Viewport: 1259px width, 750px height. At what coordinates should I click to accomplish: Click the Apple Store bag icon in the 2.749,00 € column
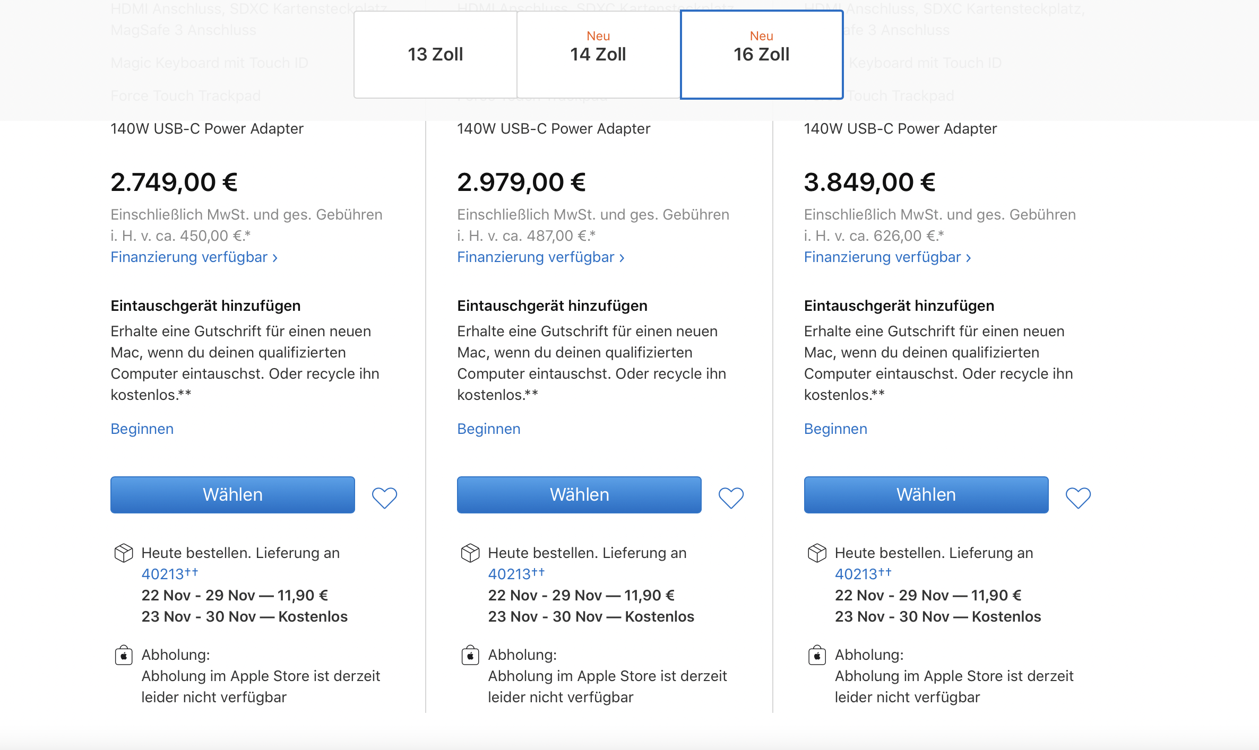tap(124, 655)
